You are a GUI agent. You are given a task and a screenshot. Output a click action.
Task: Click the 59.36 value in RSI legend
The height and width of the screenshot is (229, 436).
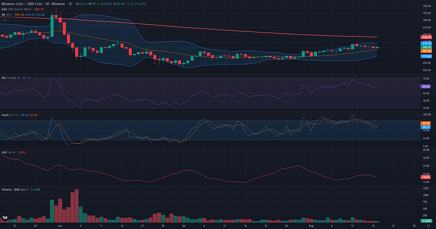(27, 78)
